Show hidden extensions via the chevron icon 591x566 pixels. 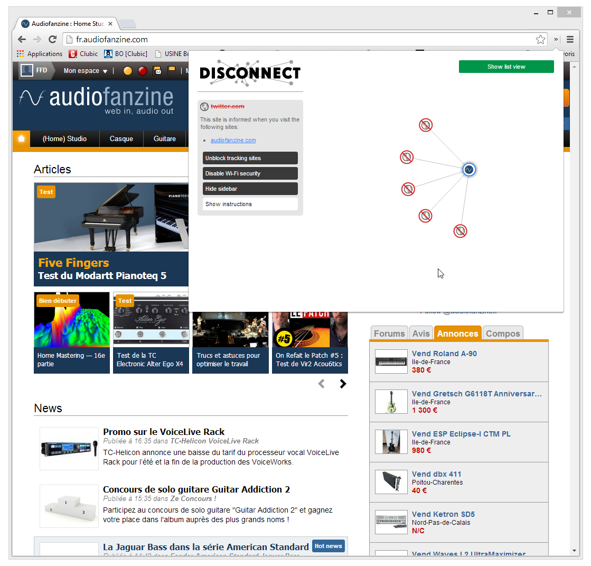pyautogui.click(x=556, y=39)
